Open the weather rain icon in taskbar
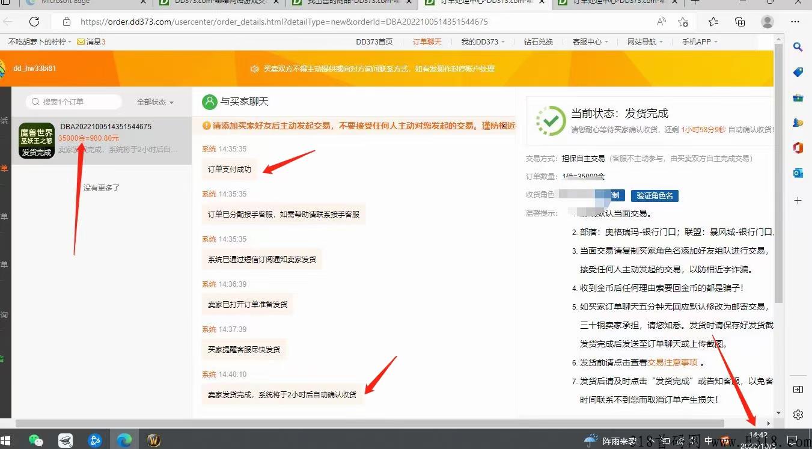 (x=592, y=440)
